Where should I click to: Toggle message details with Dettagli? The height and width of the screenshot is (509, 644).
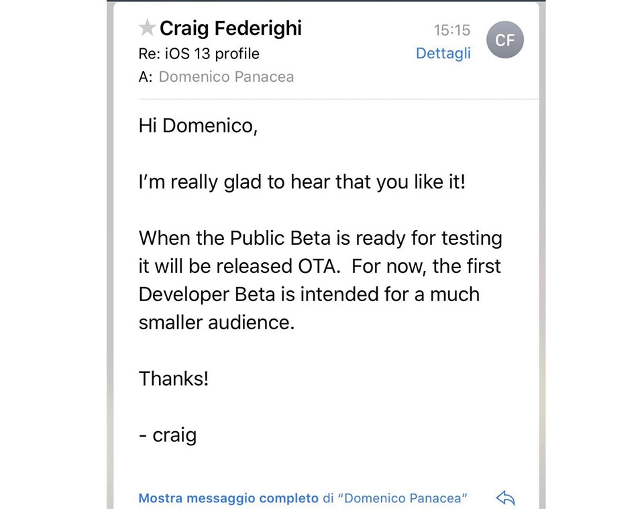pos(443,53)
